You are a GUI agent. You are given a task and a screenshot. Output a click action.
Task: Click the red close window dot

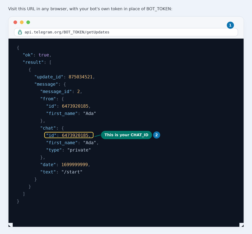click(15, 22)
